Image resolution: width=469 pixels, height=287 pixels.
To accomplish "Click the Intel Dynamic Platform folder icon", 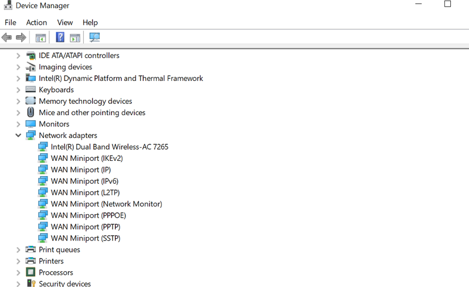I will pyautogui.click(x=30, y=78).
